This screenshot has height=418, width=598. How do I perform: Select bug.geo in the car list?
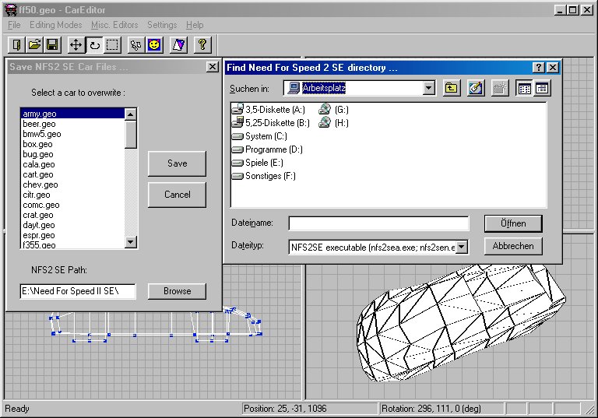[x=72, y=154]
